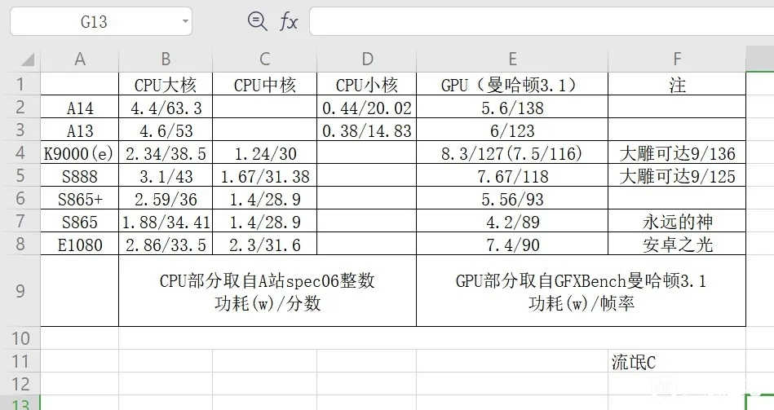Viewport: 774px width, 410px height.
Task: Click the cell with 7.4/90
Action: (x=512, y=243)
